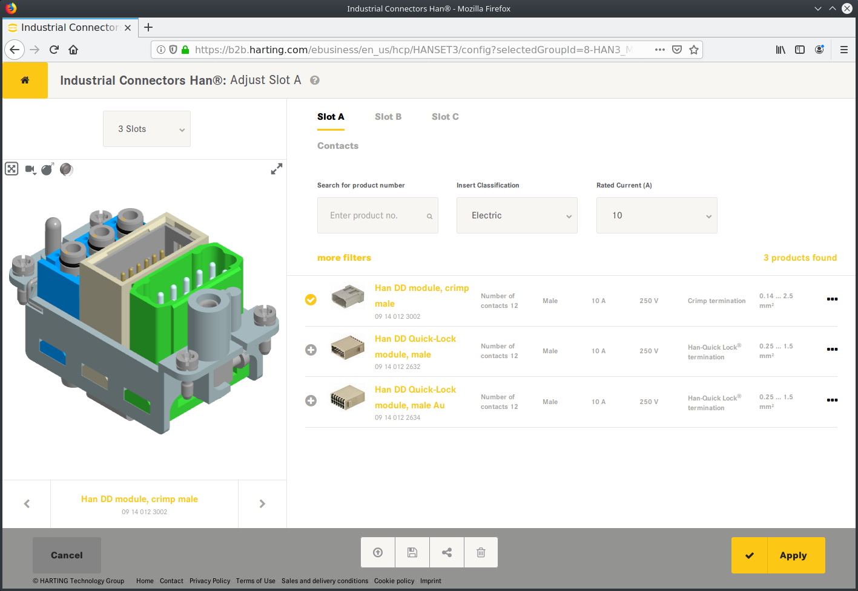The width and height of the screenshot is (858, 591).
Task: Click the upload configuration icon
Action: [x=378, y=552]
